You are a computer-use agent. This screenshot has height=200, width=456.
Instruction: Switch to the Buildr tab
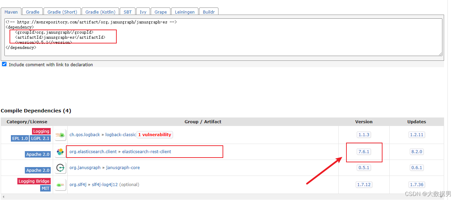209,12
